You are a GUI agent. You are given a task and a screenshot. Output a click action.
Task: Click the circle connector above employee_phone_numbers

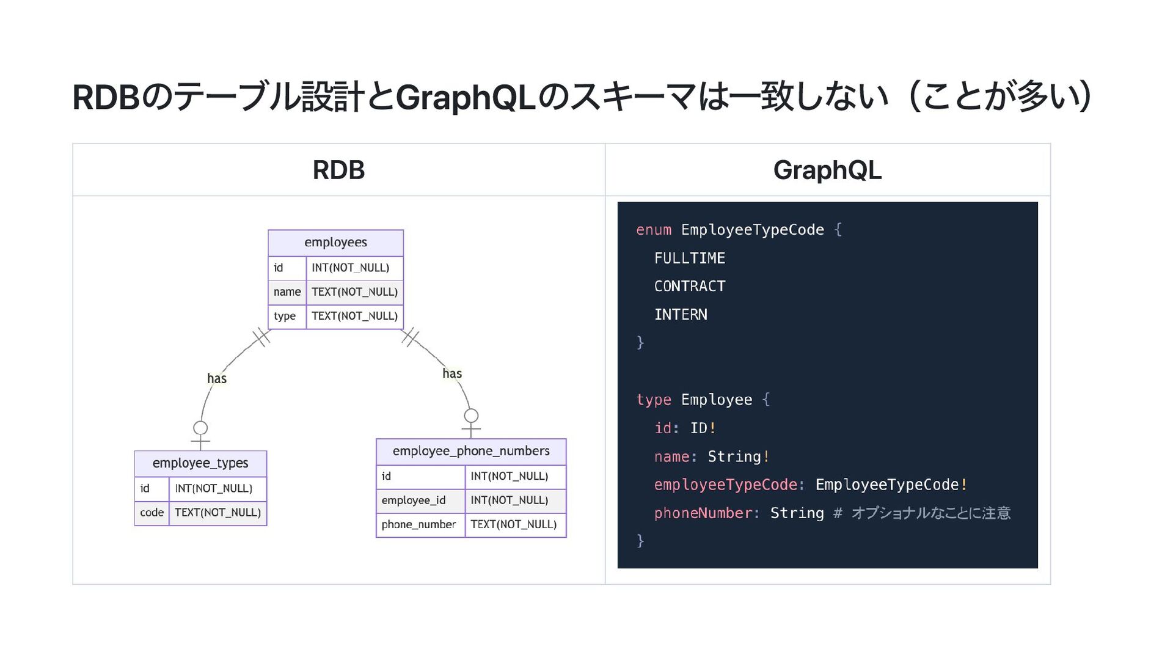[x=471, y=416]
